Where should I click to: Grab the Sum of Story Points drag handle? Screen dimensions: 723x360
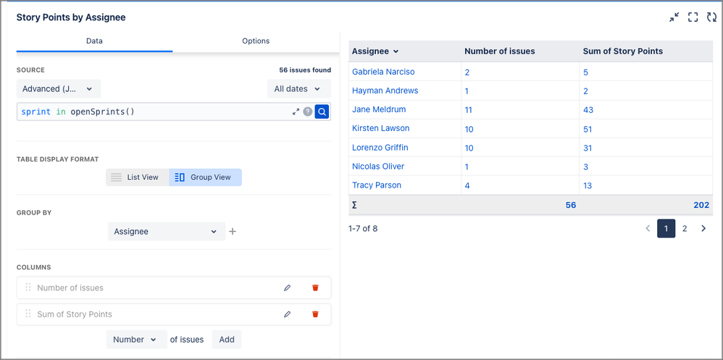click(x=28, y=314)
